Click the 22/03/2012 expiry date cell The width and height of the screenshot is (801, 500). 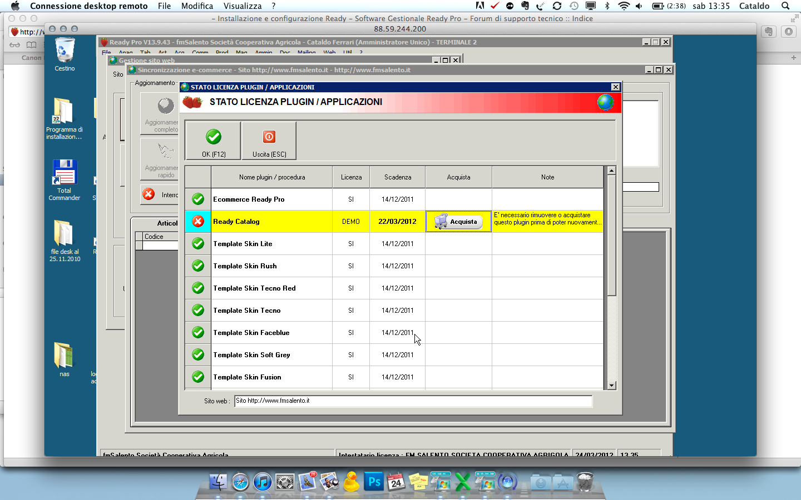398,222
